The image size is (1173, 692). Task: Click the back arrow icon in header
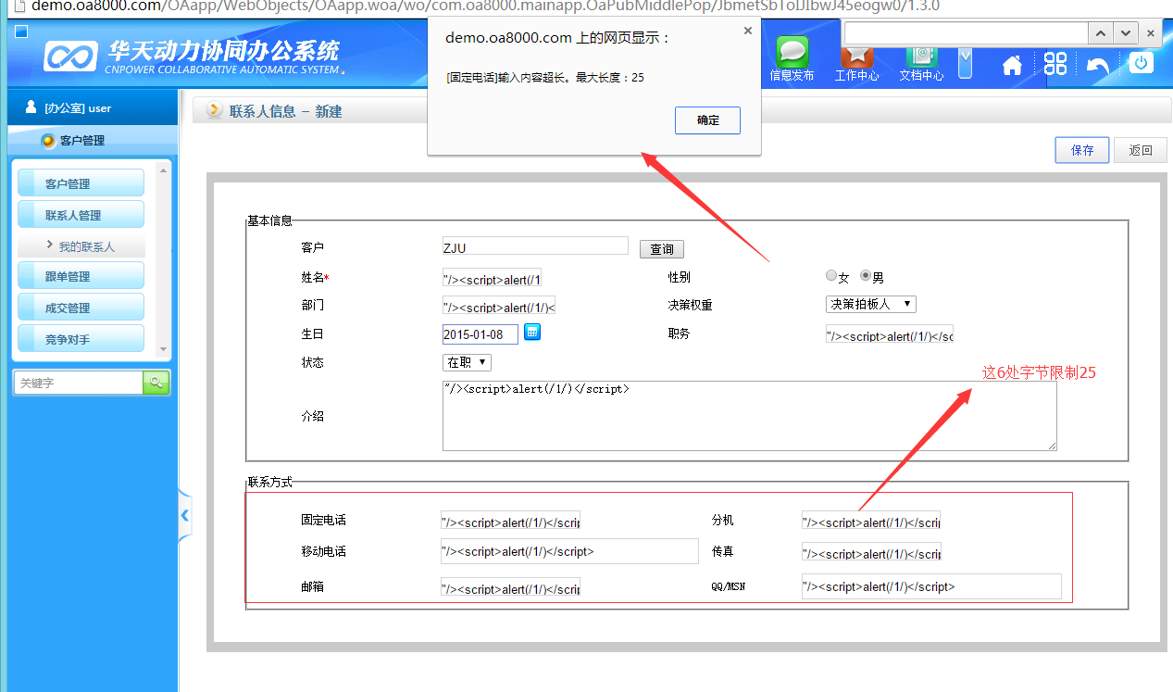(x=1098, y=65)
